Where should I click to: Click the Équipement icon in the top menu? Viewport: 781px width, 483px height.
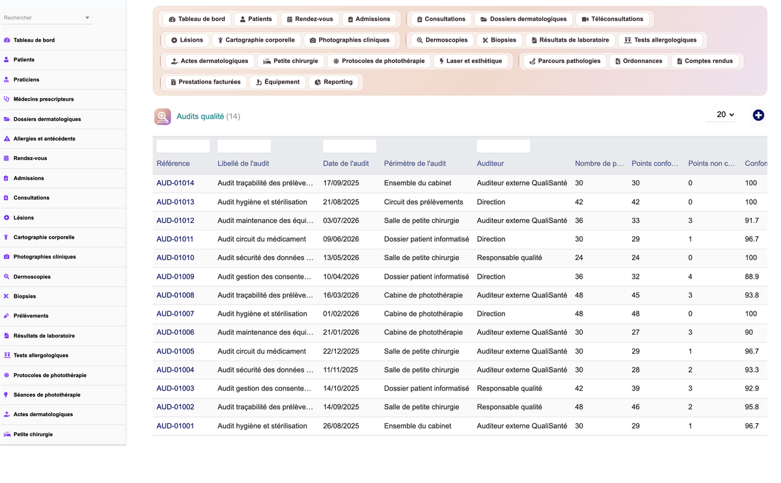(x=259, y=83)
